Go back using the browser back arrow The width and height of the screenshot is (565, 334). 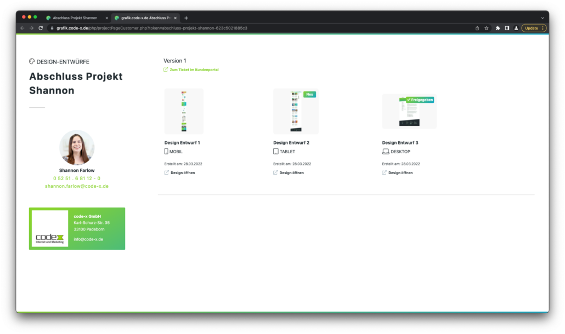click(x=22, y=28)
